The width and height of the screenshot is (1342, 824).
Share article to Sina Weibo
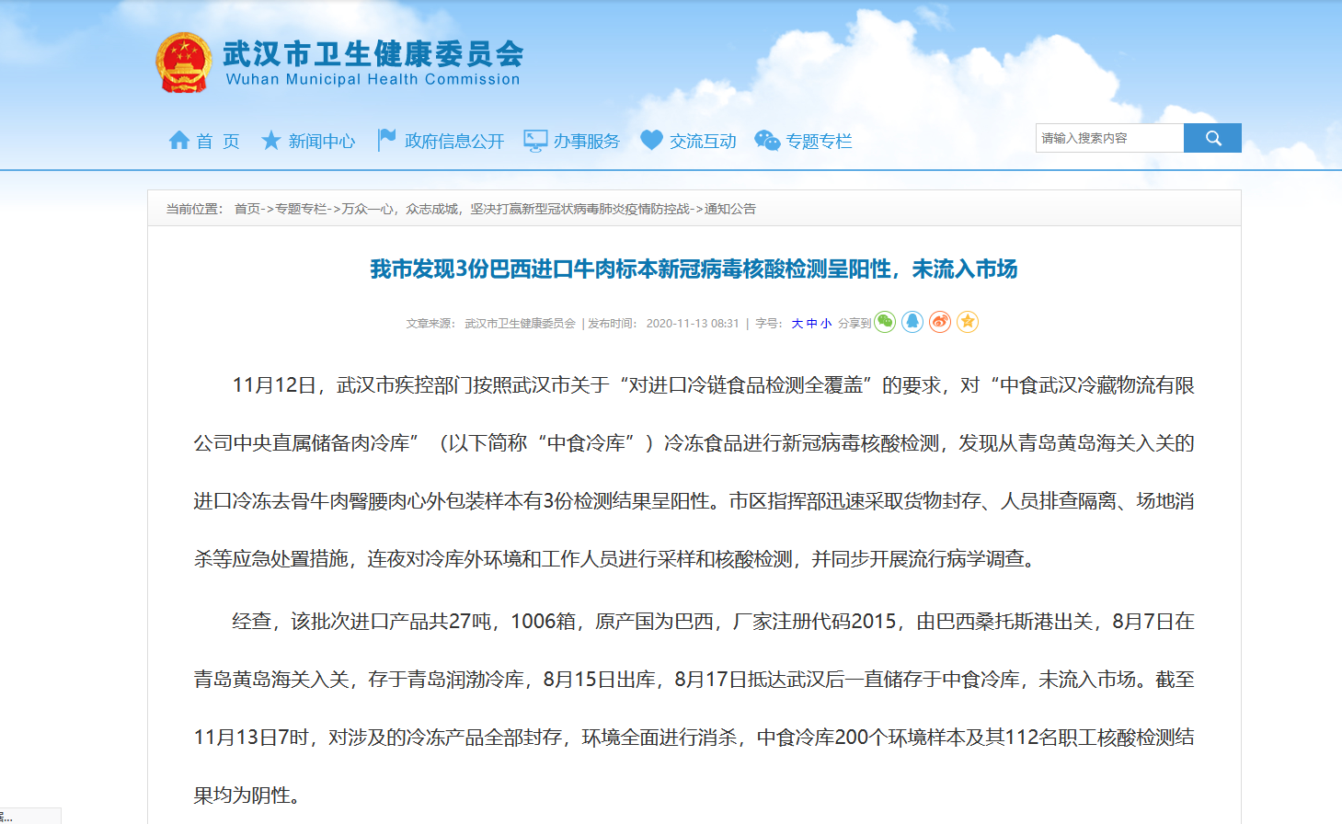pyautogui.click(x=940, y=322)
